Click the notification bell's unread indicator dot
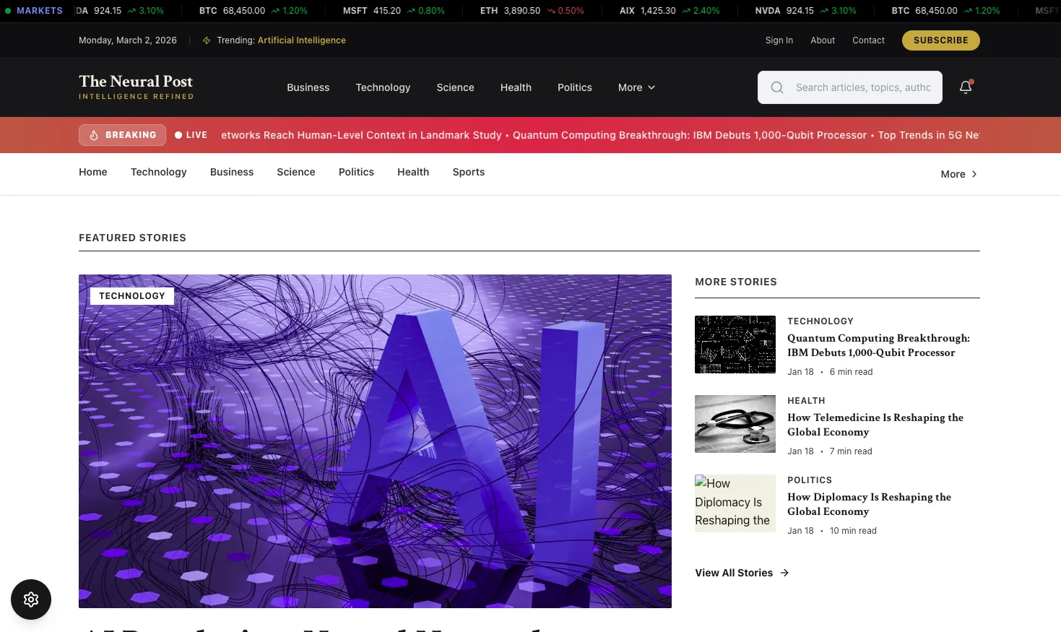Screen dimensions: 1061x632 click(971, 82)
